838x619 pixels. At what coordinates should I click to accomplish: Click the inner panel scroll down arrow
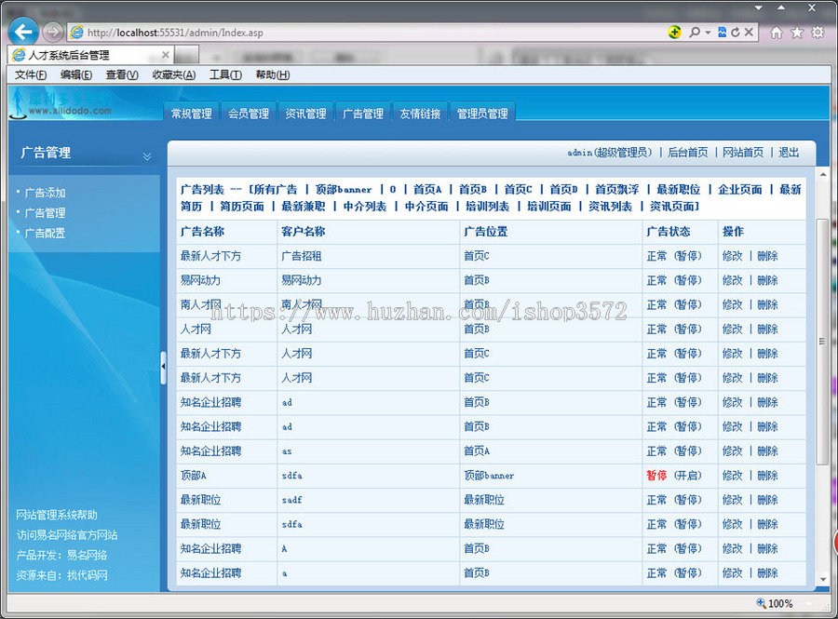click(822, 580)
